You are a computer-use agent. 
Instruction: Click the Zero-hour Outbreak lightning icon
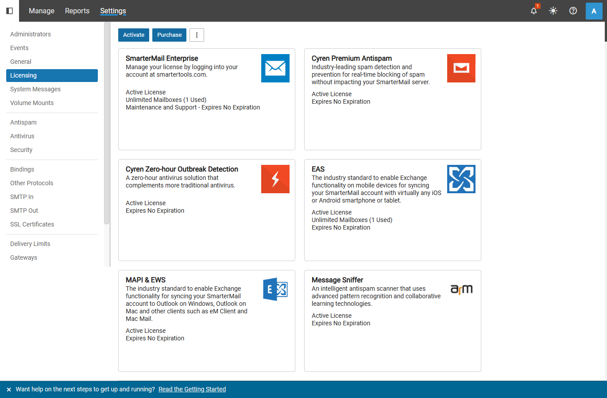click(x=275, y=179)
